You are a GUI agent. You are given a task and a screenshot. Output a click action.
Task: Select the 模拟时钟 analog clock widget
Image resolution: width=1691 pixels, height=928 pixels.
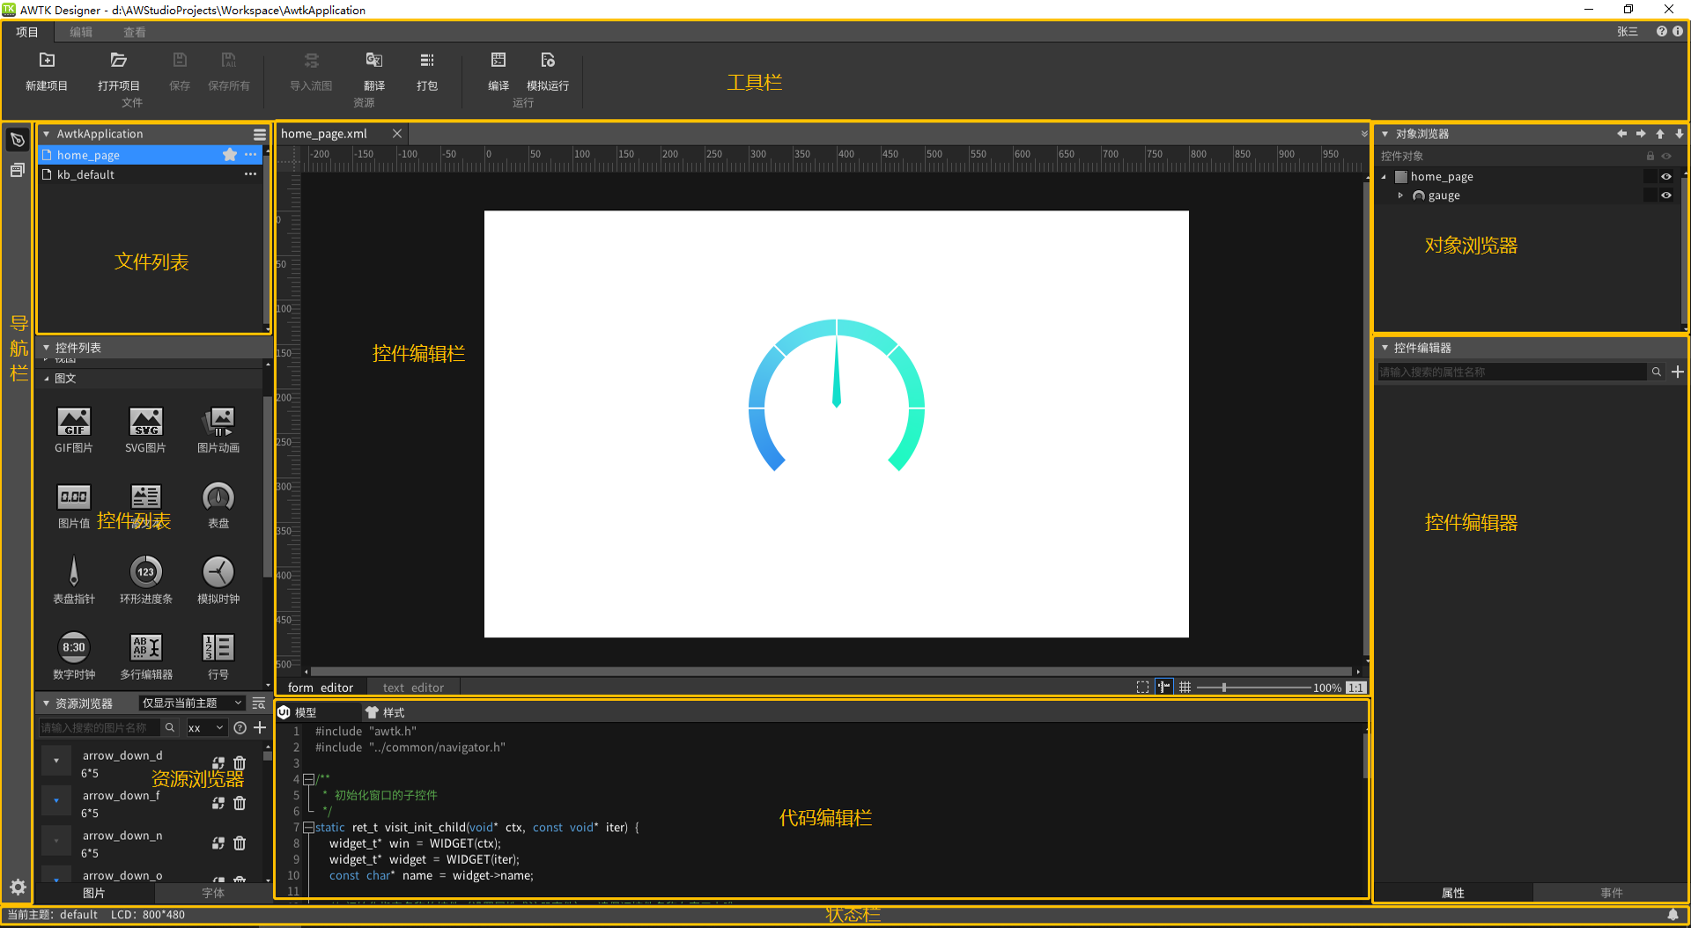point(218,581)
